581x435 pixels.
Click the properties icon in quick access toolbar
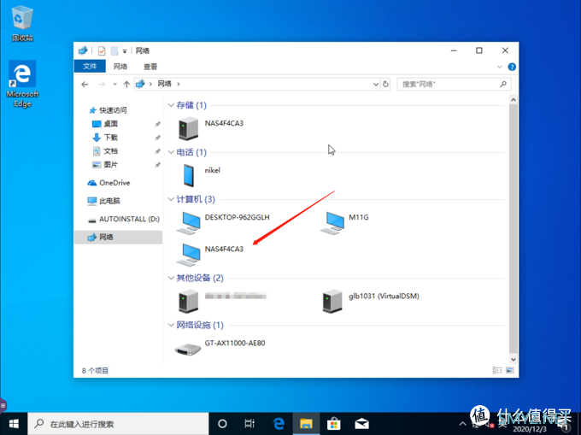click(102, 50)
